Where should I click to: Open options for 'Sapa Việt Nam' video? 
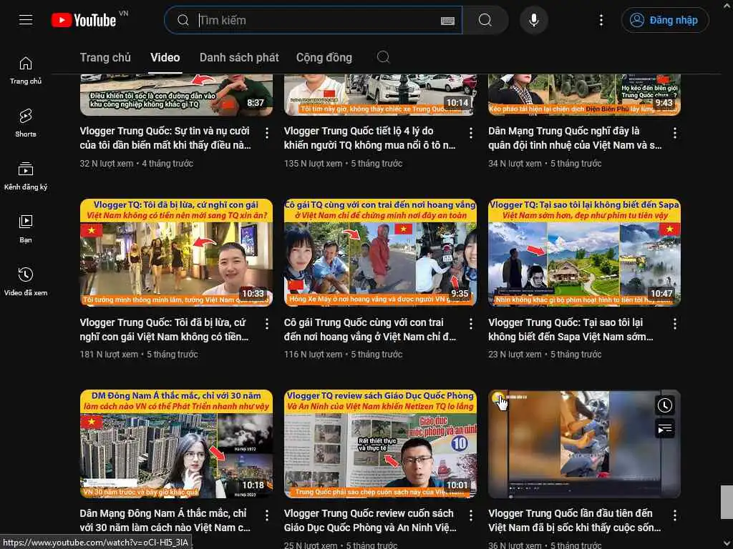pos(674,324)
